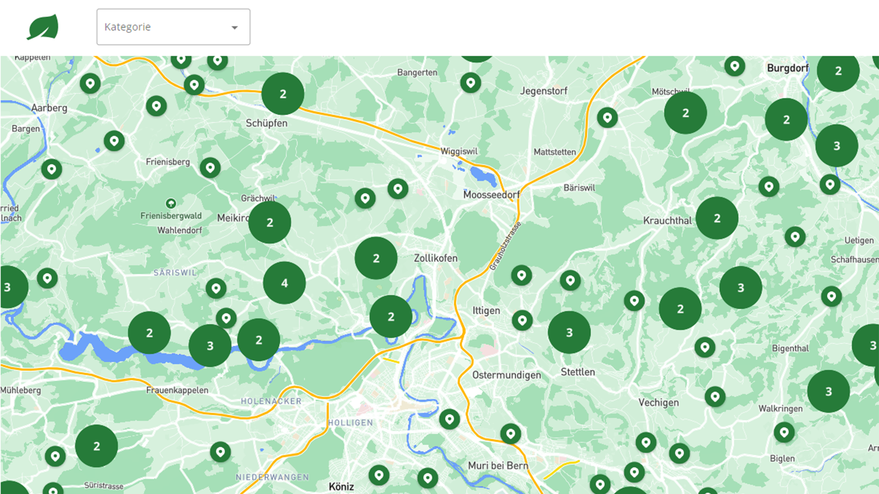Screen dimensions: 879x494
Task: Open cluster 3 right of Krauchthal
Action: 740,288
